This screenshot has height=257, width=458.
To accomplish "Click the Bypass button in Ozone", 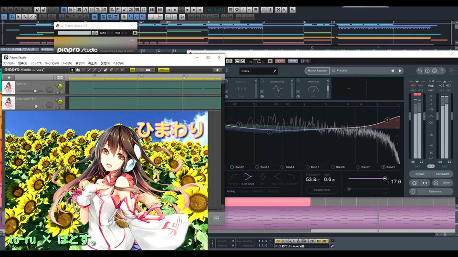I will point(420,174).
